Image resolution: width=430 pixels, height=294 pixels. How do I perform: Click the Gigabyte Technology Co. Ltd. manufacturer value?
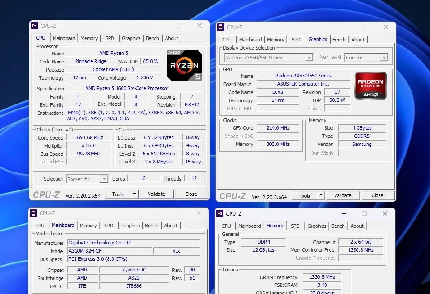134,243
